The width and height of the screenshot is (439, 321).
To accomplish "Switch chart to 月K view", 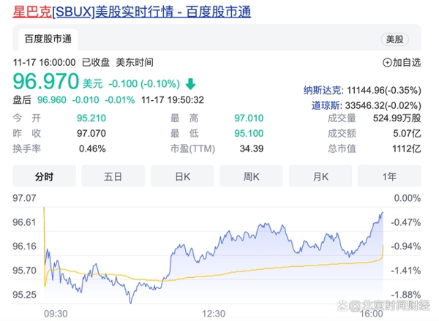I will [320, 176].
